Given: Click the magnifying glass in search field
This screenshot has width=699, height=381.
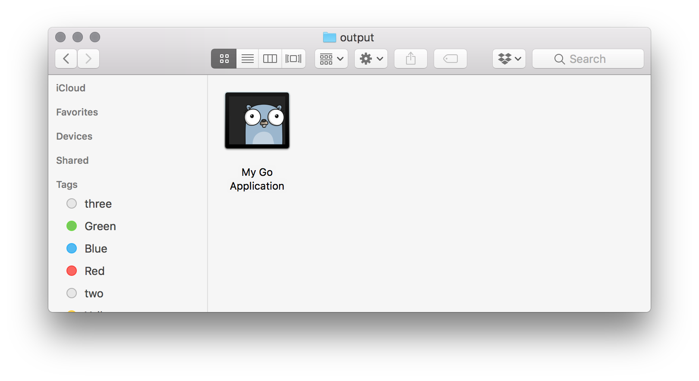Looking at the screenshot, I should point(559,59).
